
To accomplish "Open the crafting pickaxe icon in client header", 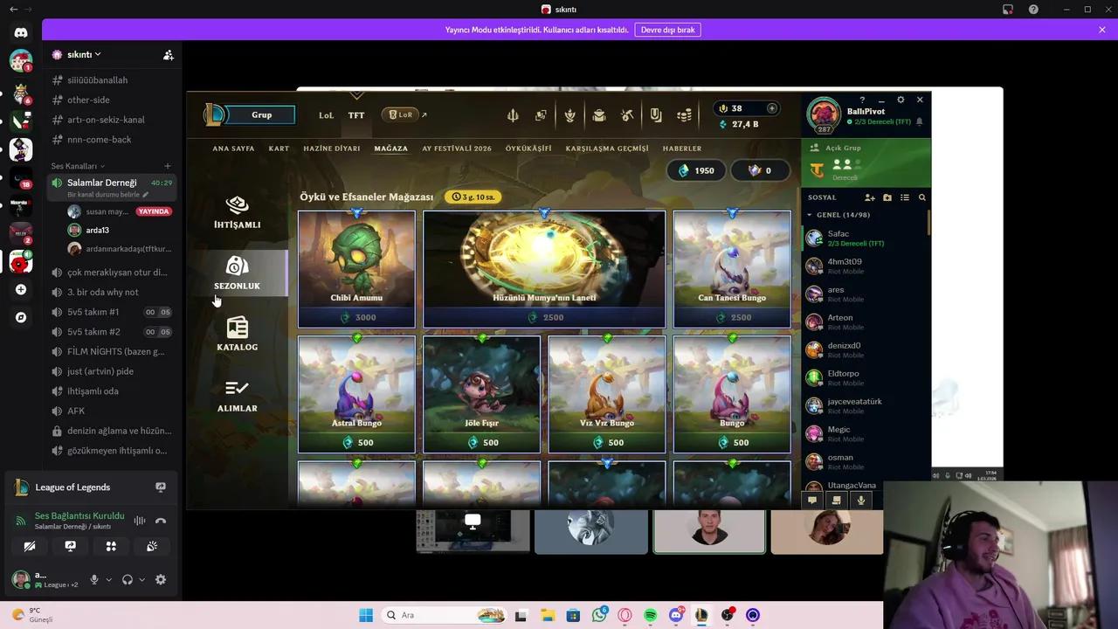I will coord(626,114).
